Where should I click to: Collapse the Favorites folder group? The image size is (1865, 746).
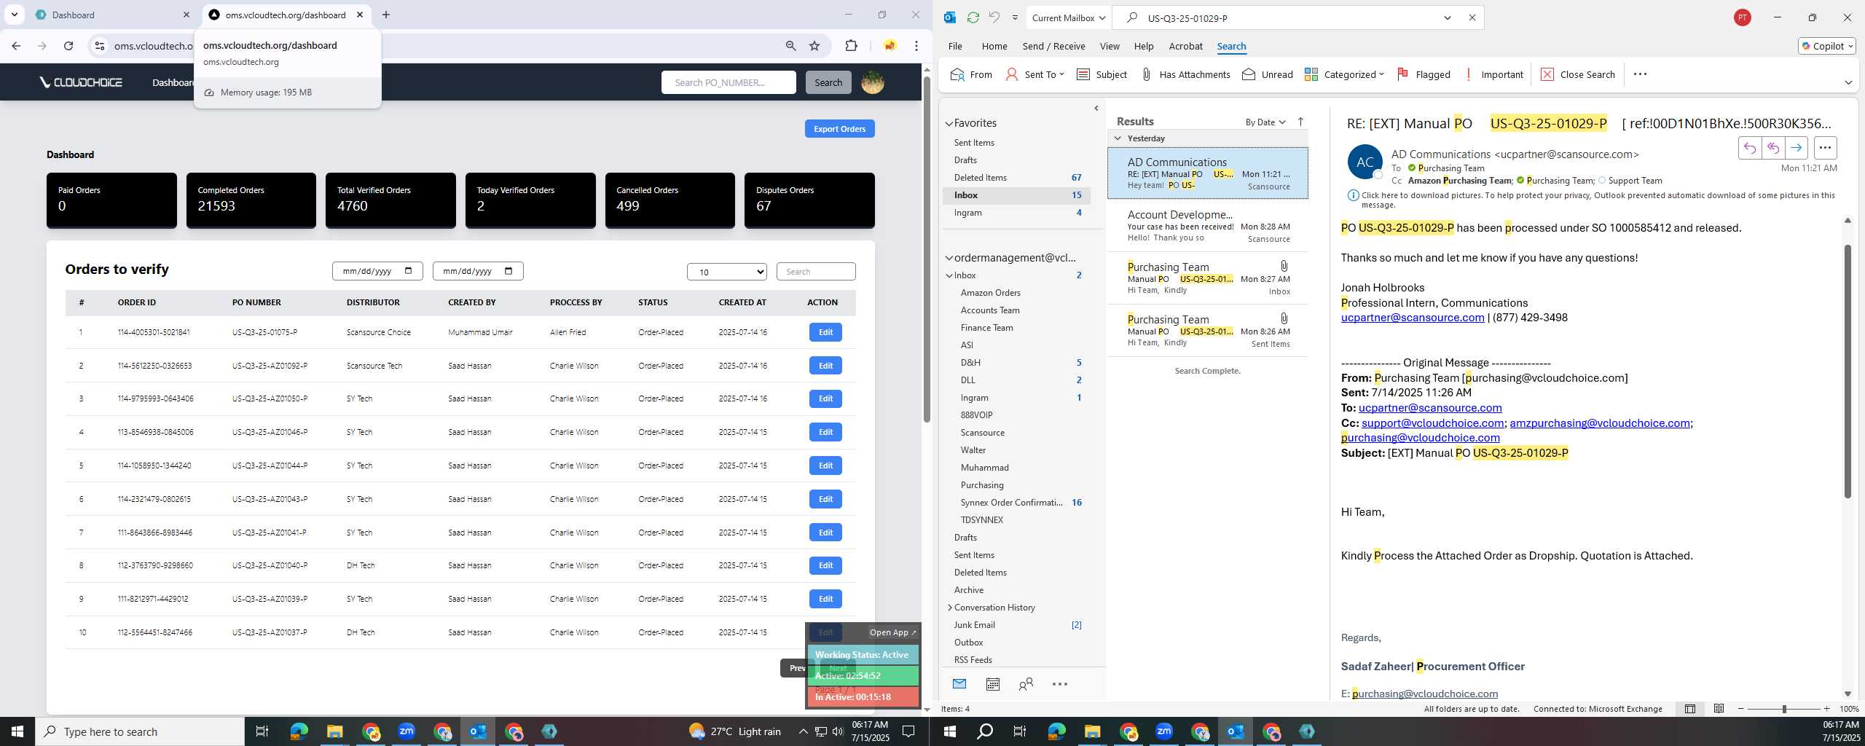tap(949, 124)
